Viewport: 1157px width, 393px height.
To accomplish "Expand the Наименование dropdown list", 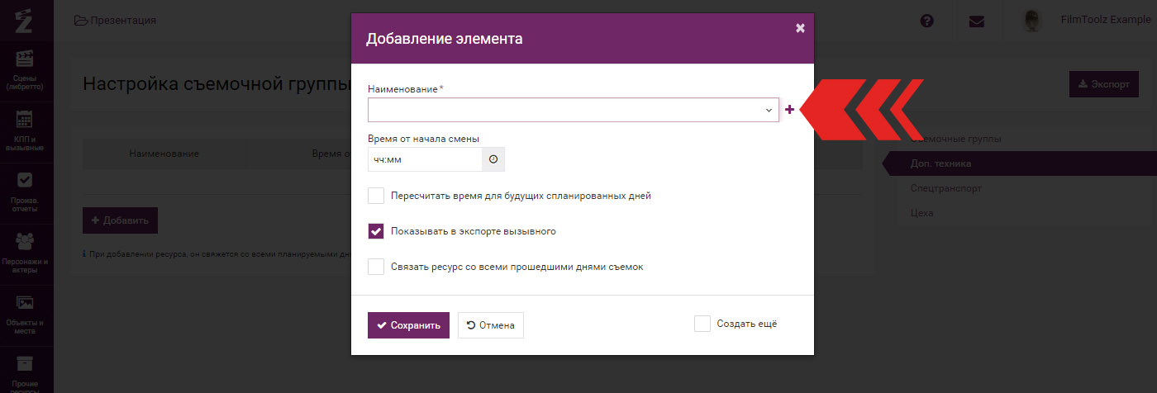I will (574, 110).
